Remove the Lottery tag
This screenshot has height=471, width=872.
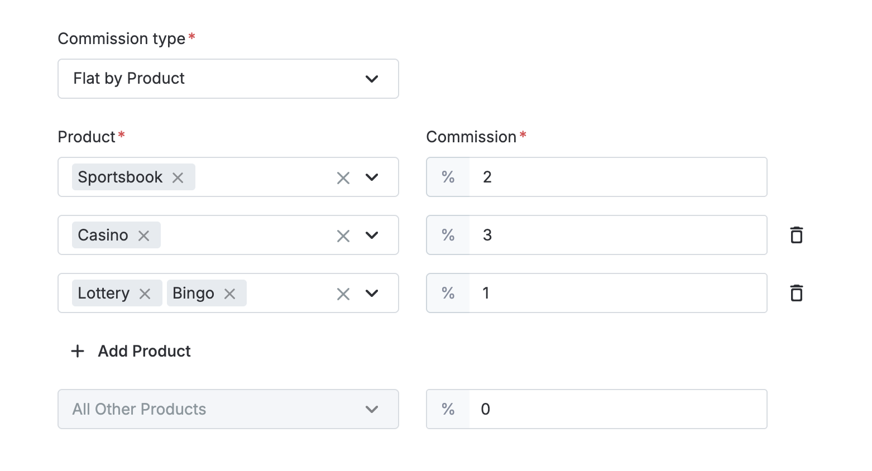pos(145,294)
